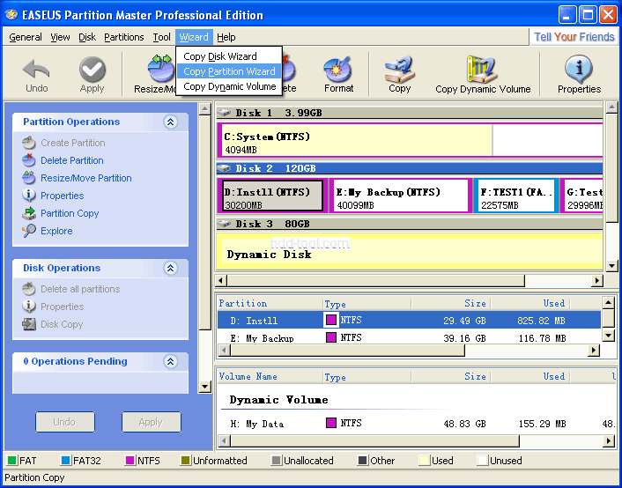
Task: Select the E:My Backup partition block
Action: [401, 196]
